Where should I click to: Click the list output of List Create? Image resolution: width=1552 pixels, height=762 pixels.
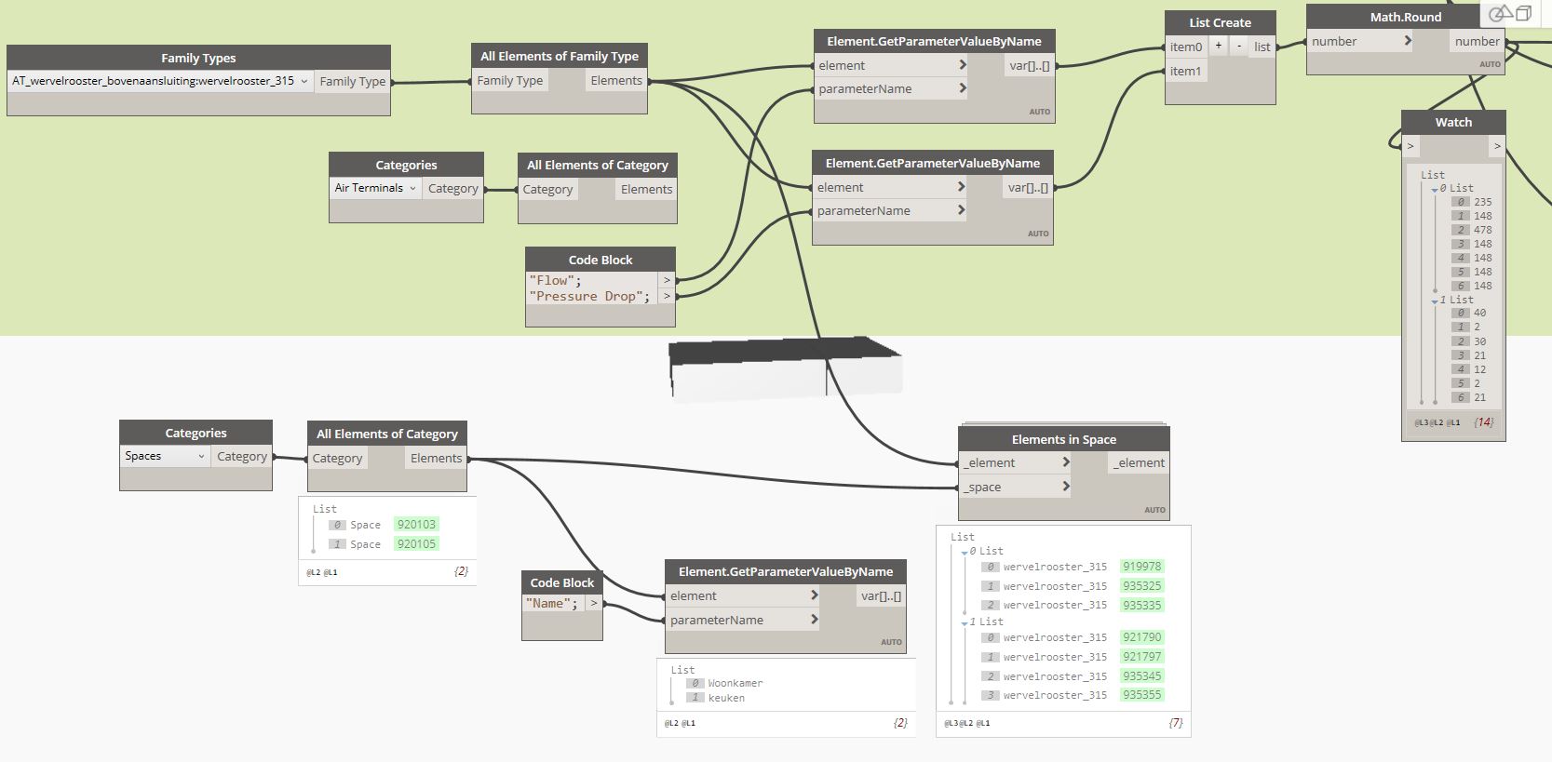click(1262, 47)
